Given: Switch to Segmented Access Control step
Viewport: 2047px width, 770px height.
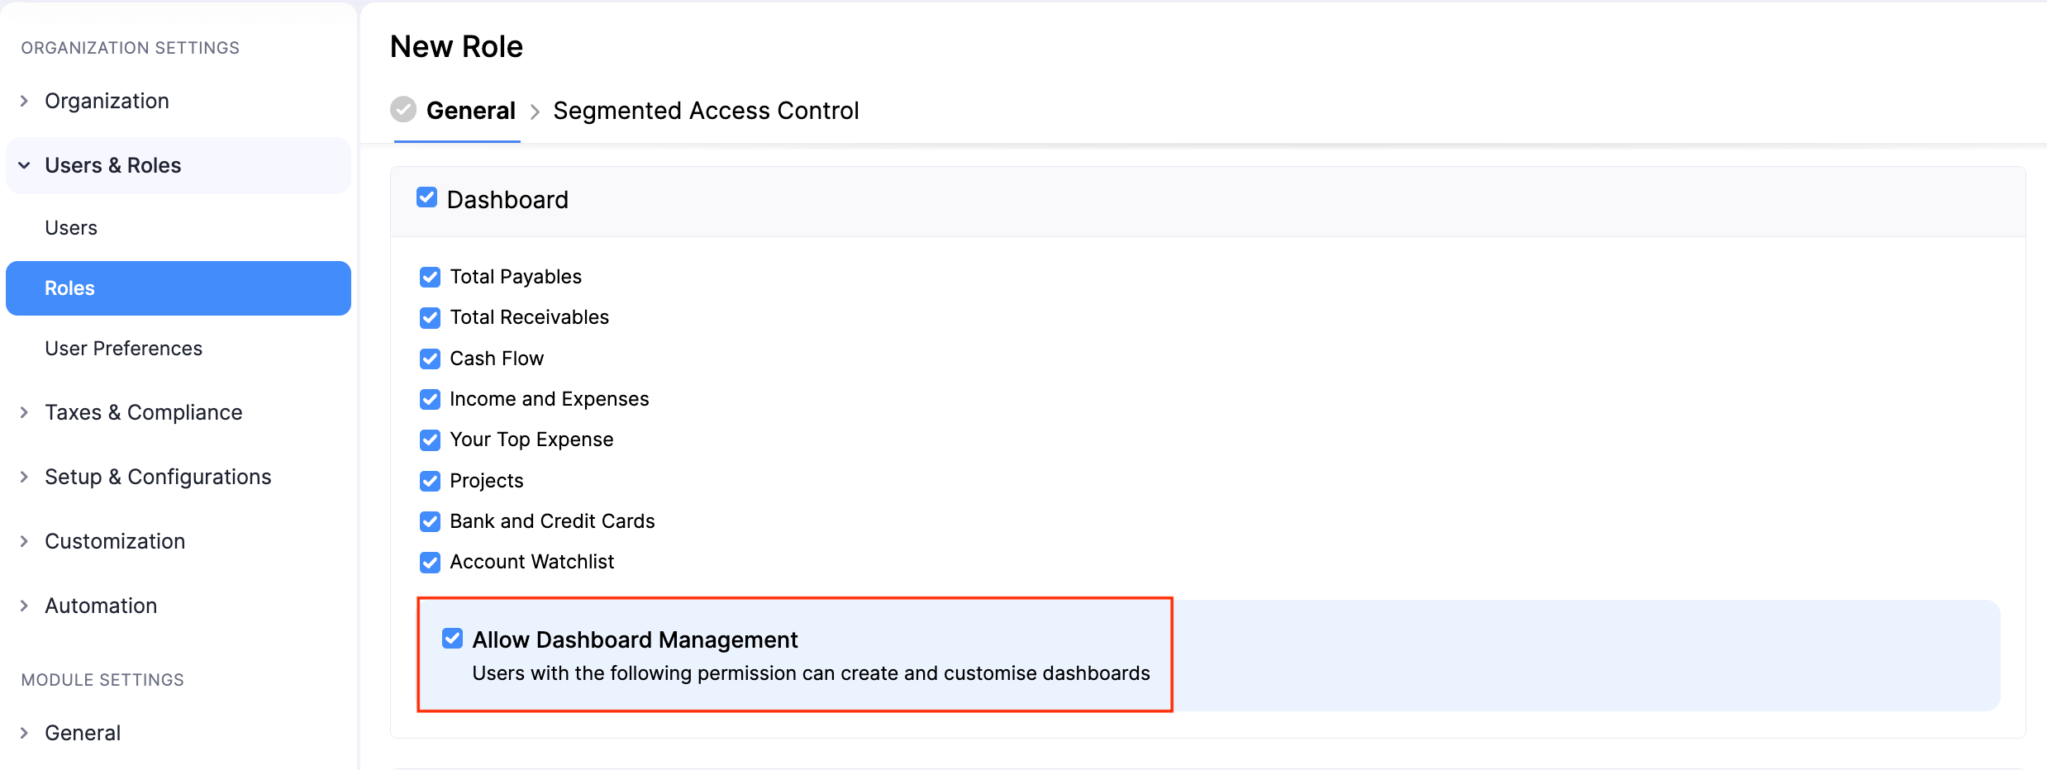Looking at the screenshot, I should point(707,110).
